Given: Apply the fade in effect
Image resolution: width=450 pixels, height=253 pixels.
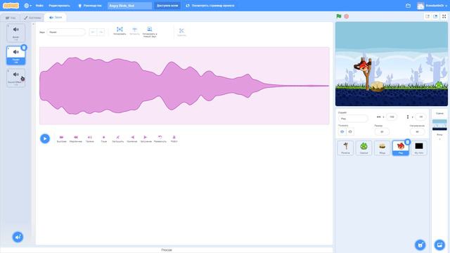Looking at the screenshot, I should pos(132,139).
